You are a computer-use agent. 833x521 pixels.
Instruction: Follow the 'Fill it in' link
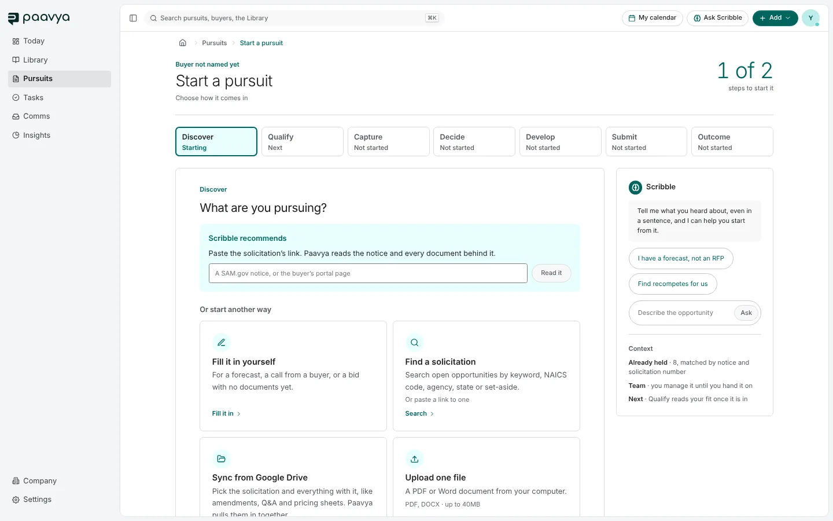pyautogui.click(x=226, y=414)
